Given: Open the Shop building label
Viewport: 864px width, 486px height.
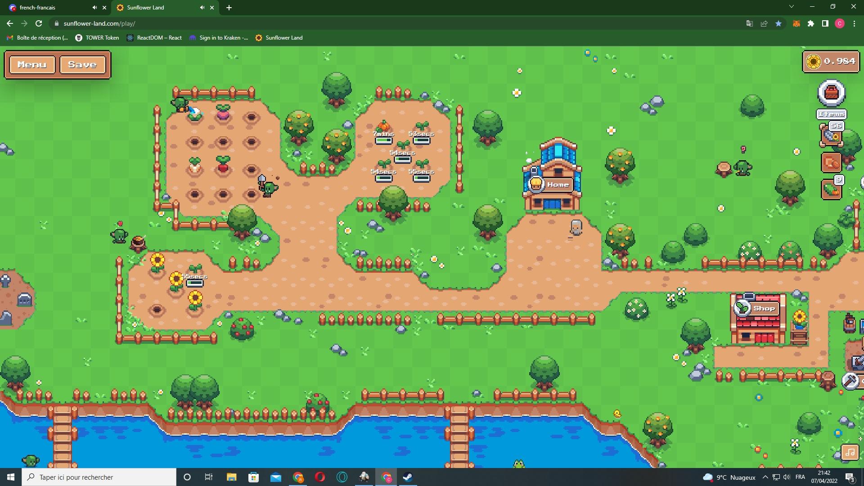Looking at the screenshot, I should (x=764, y=308).
